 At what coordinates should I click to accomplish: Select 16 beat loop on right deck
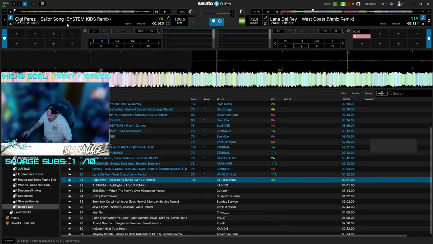click(332, 46)
